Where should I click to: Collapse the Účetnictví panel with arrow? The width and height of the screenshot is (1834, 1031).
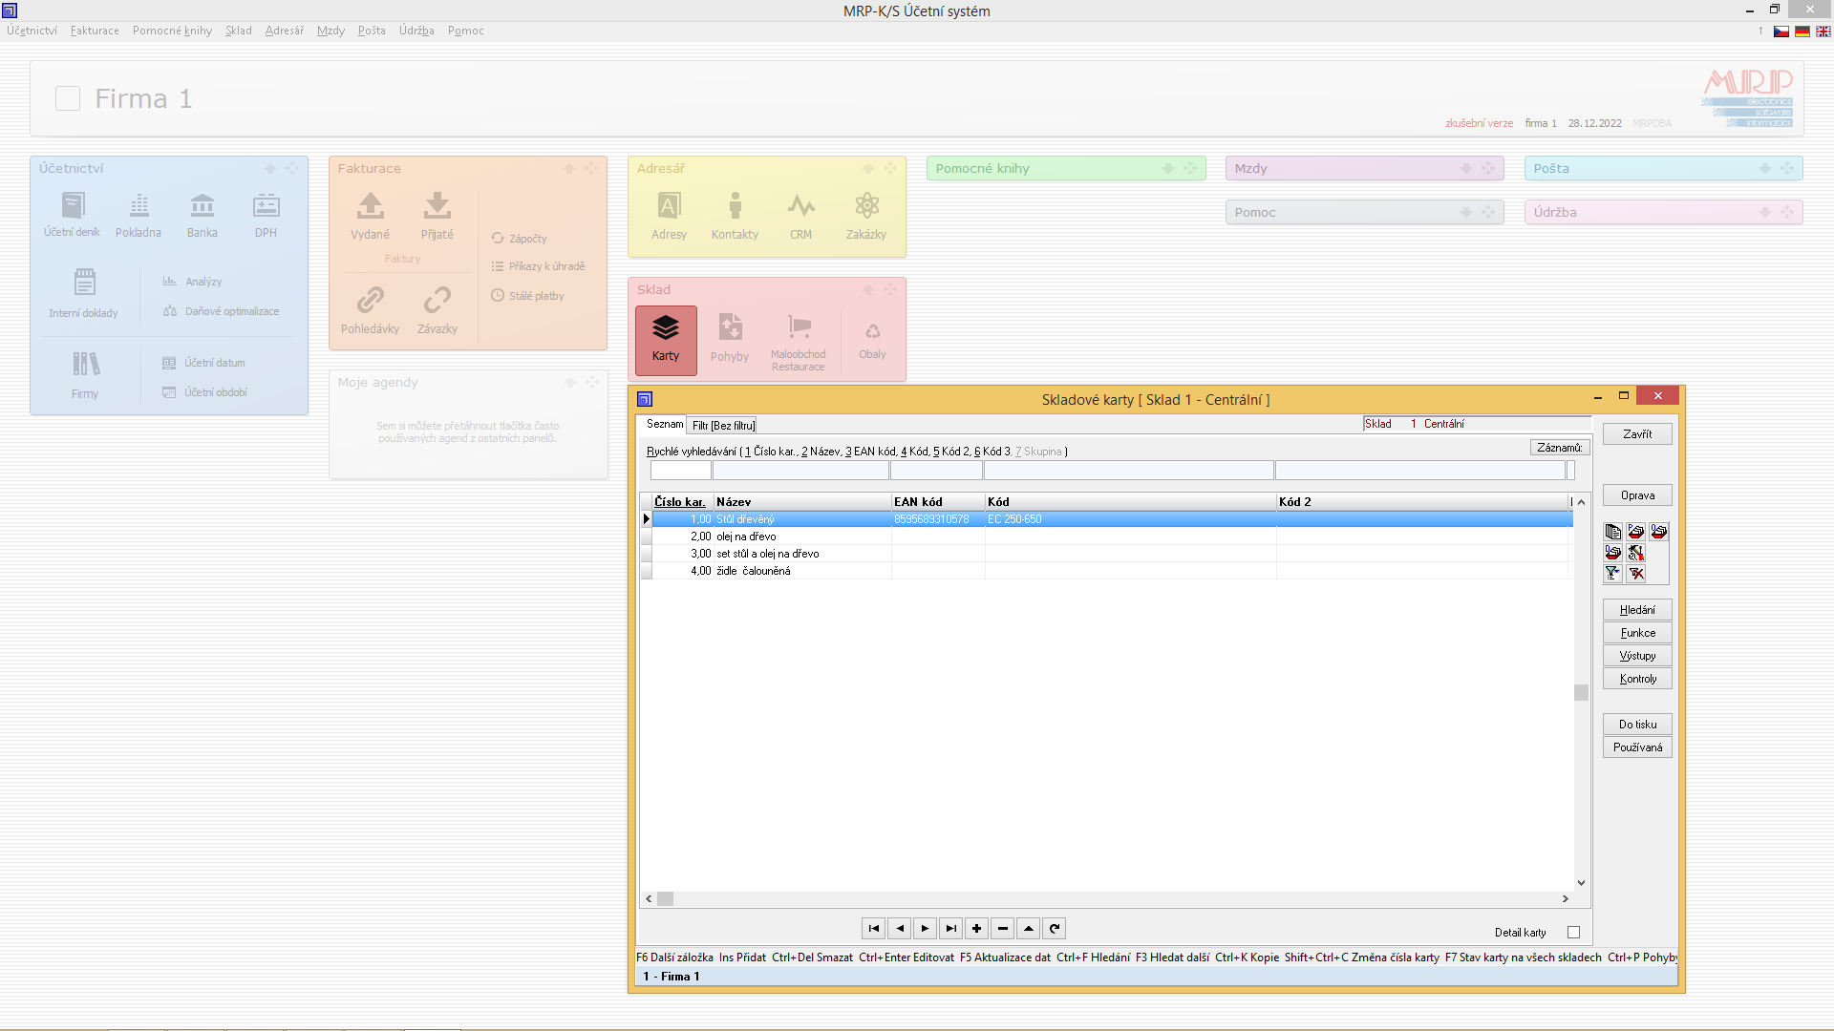click(270, 169)
